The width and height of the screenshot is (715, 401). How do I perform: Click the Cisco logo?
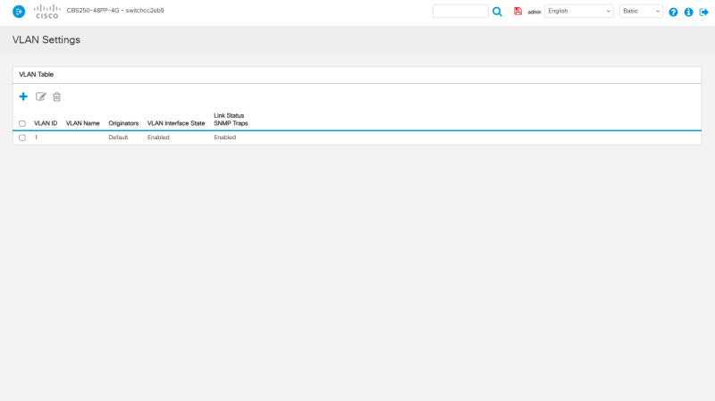[x=47, y=12]
